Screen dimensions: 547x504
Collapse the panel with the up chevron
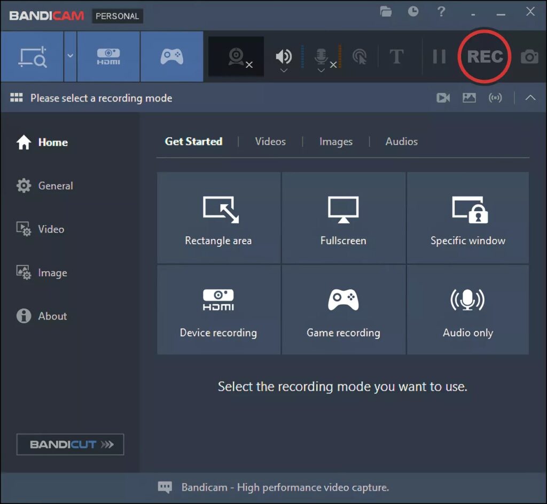click(x=530, y=98)
